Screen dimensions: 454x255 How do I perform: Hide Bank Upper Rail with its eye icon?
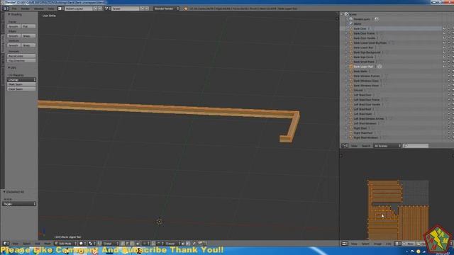(444, 67)
